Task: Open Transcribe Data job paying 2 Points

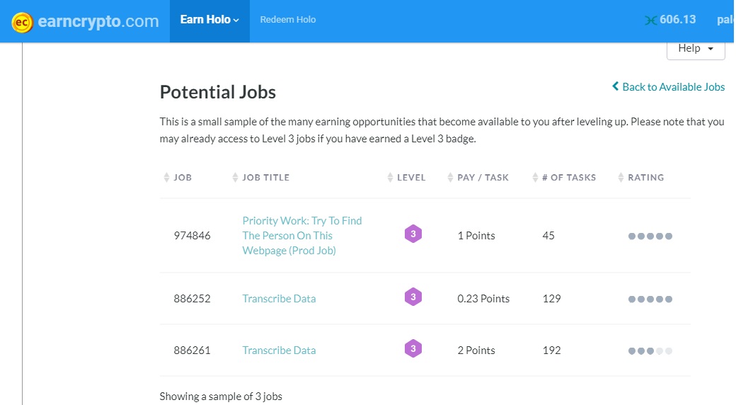Action: (279, 350)
